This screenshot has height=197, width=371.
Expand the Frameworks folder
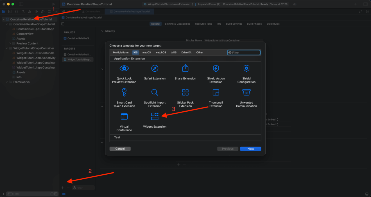(7, 82)
